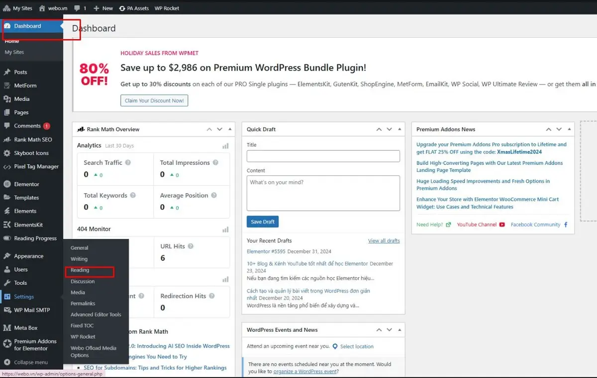597x378 pixels.
Task: Open WP Rocket in admin bar
Action: coord(167,8)
